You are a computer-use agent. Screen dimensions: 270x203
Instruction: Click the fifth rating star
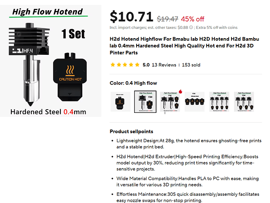point(137,65)
